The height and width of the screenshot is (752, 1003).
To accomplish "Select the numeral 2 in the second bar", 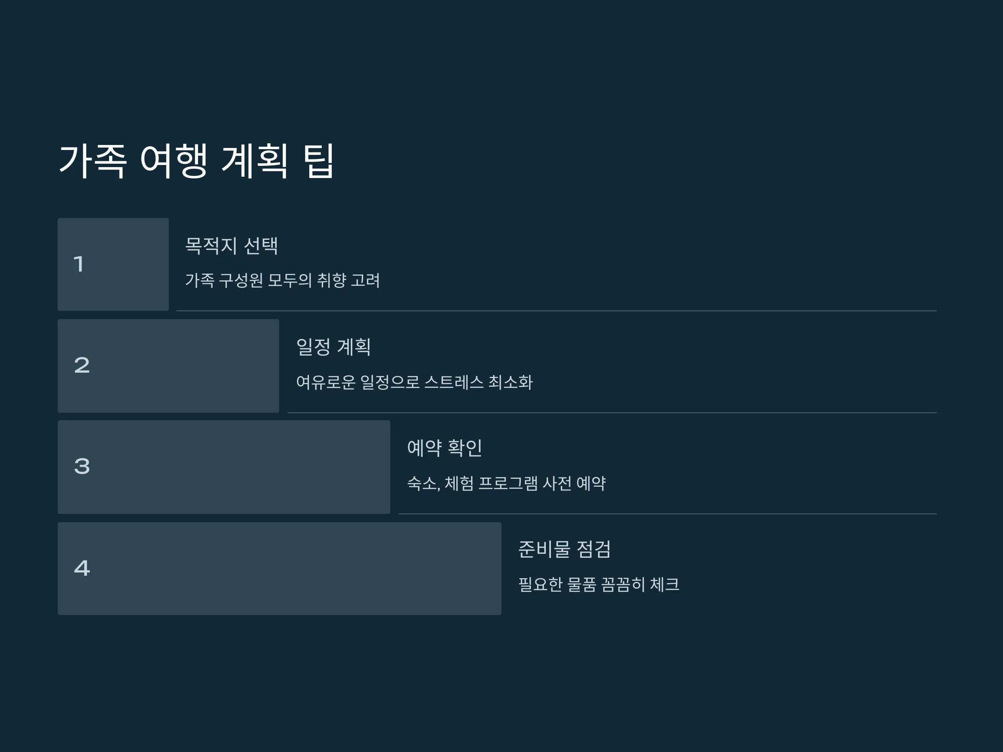I will tap(82, 366).
